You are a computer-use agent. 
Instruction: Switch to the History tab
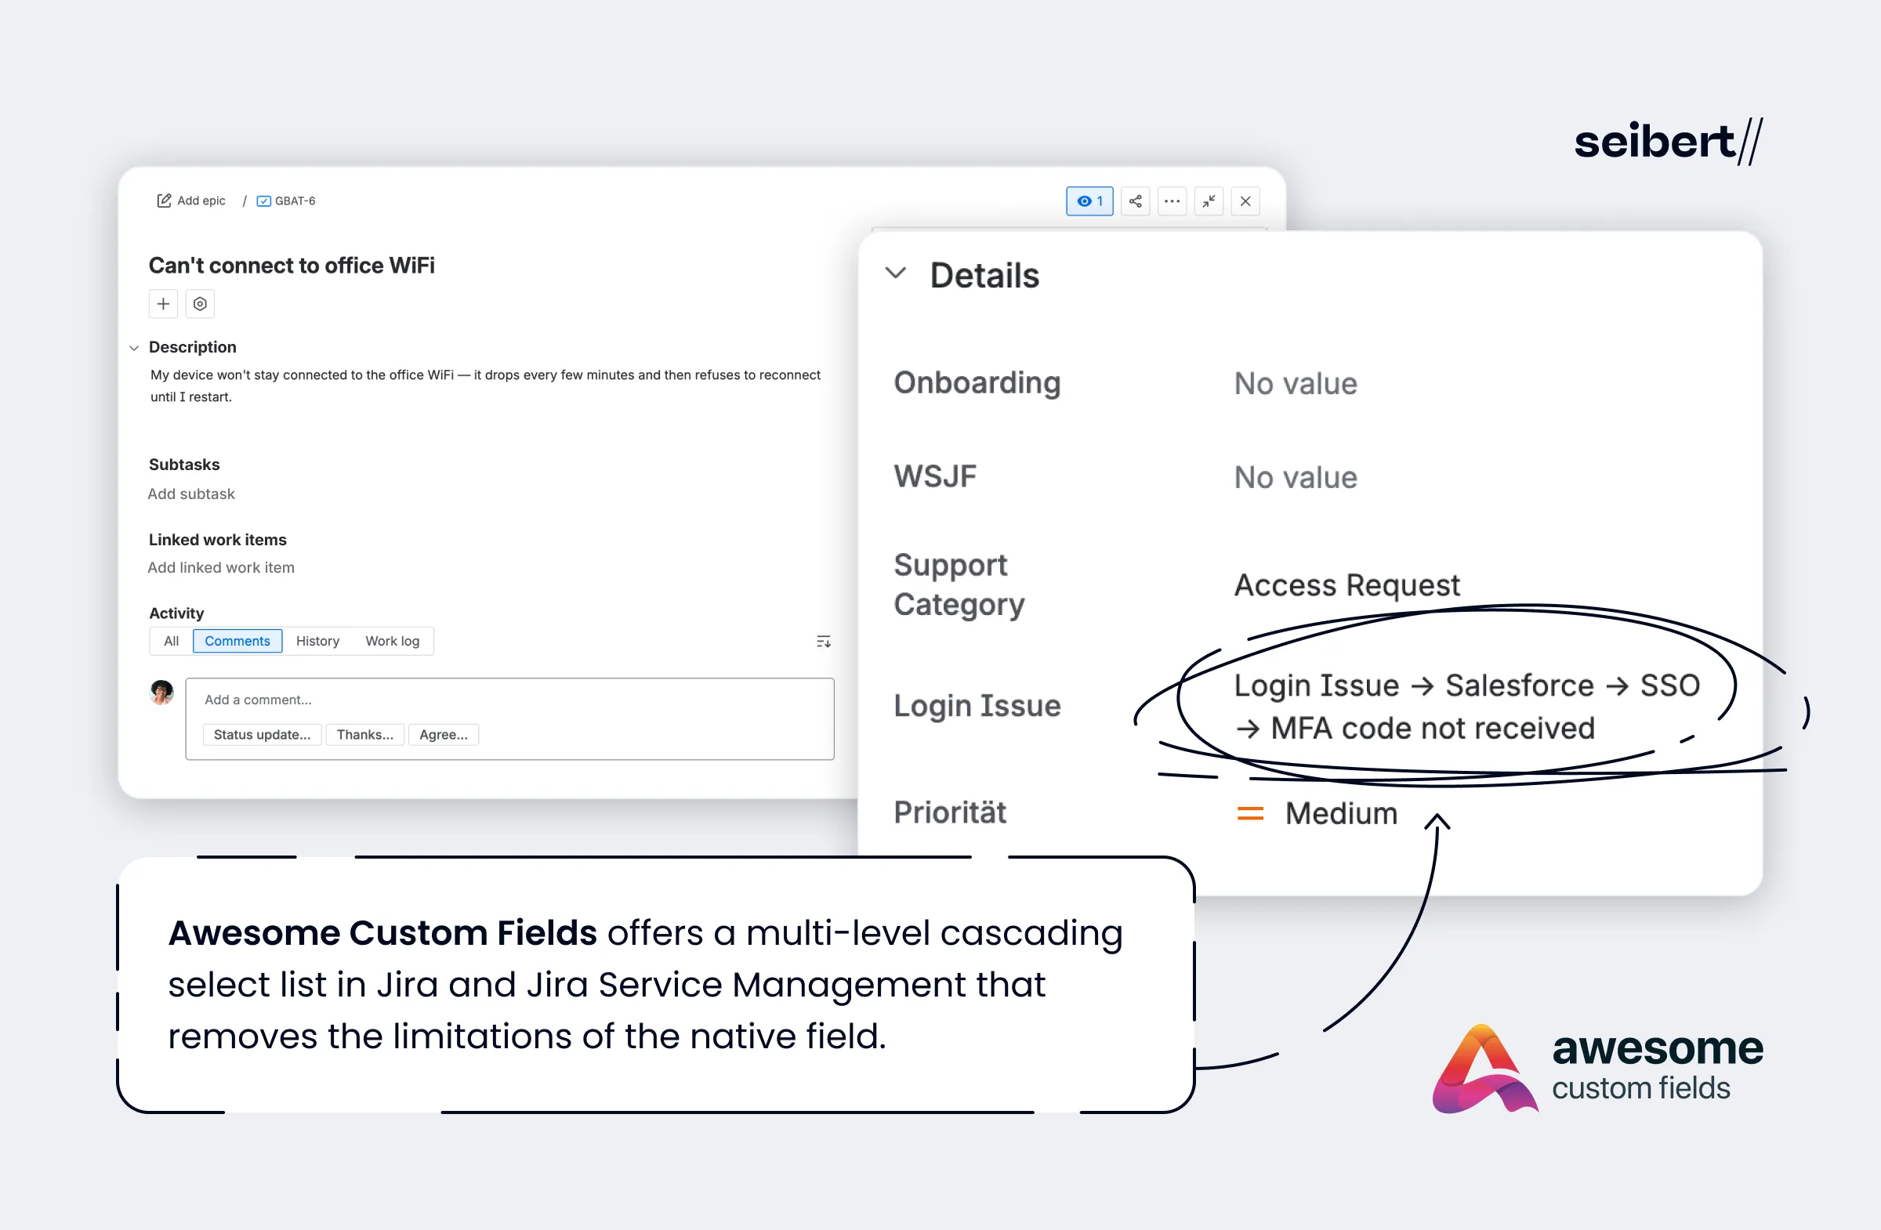point(317,641)
